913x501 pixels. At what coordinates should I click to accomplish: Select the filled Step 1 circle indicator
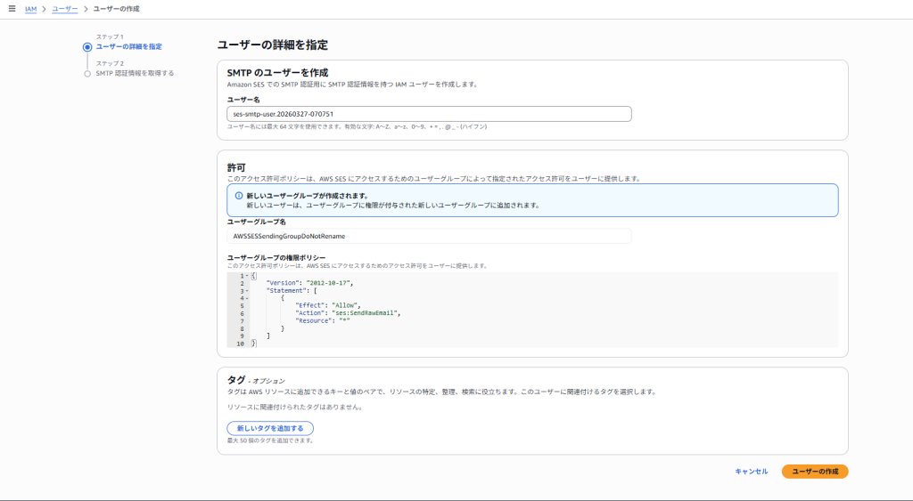(x=87, y=46)
